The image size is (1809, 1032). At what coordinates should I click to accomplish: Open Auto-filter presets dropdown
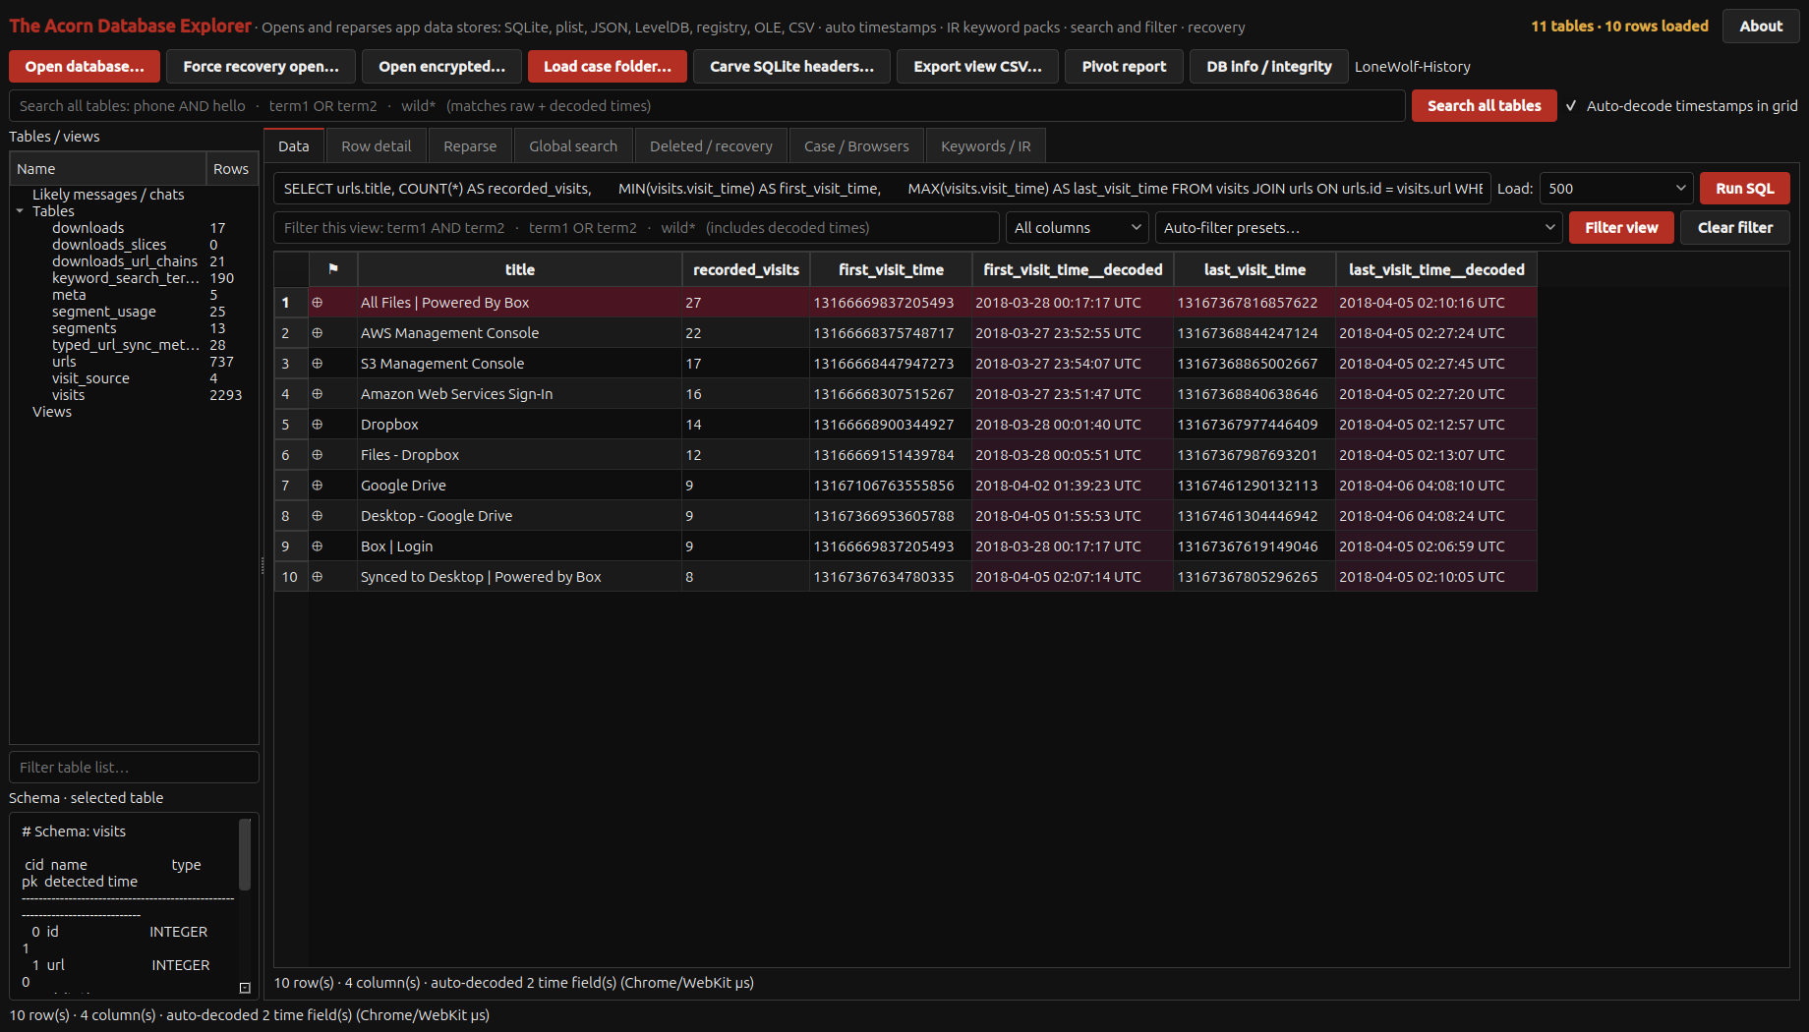pyautogui.click(x=1358, y=228)
